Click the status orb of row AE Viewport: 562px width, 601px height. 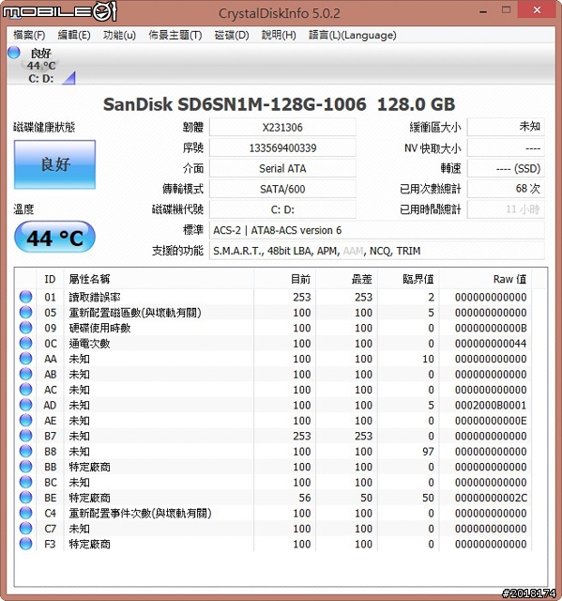[x=25, y=420]
